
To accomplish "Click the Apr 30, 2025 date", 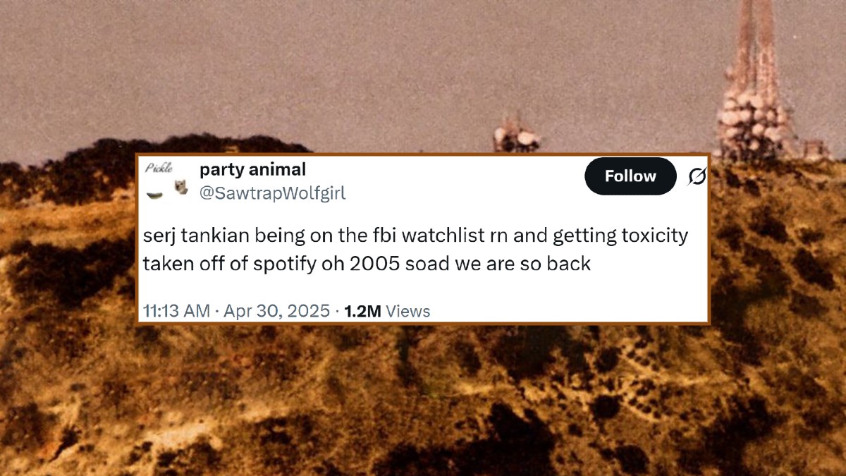I will click(276, 311).
